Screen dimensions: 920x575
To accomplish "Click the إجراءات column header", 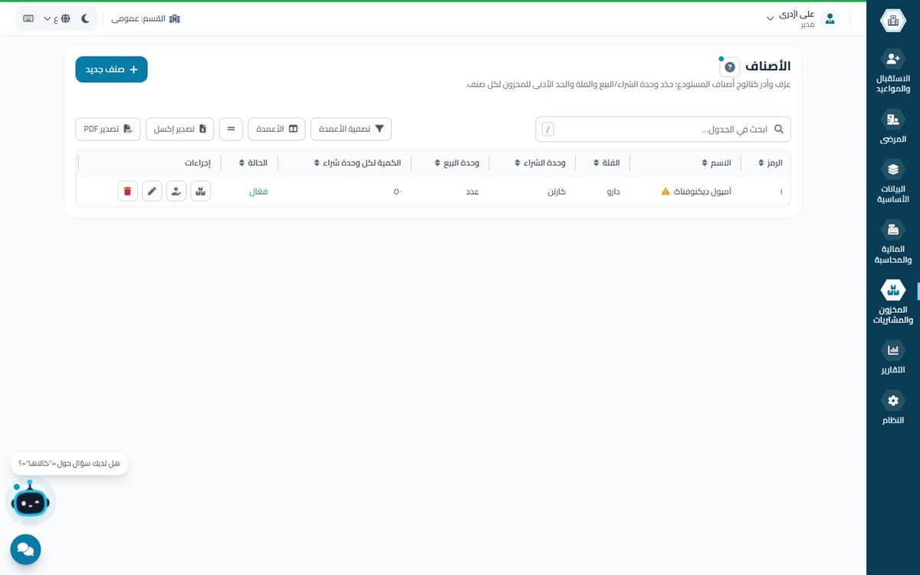I will pyautogui.click(x=198, y=163).
